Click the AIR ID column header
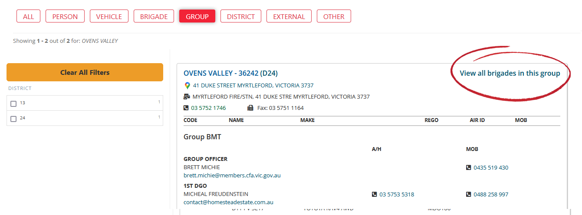Image resolution: width=582 pixels, height=215 pixels. tap(477, 120)
